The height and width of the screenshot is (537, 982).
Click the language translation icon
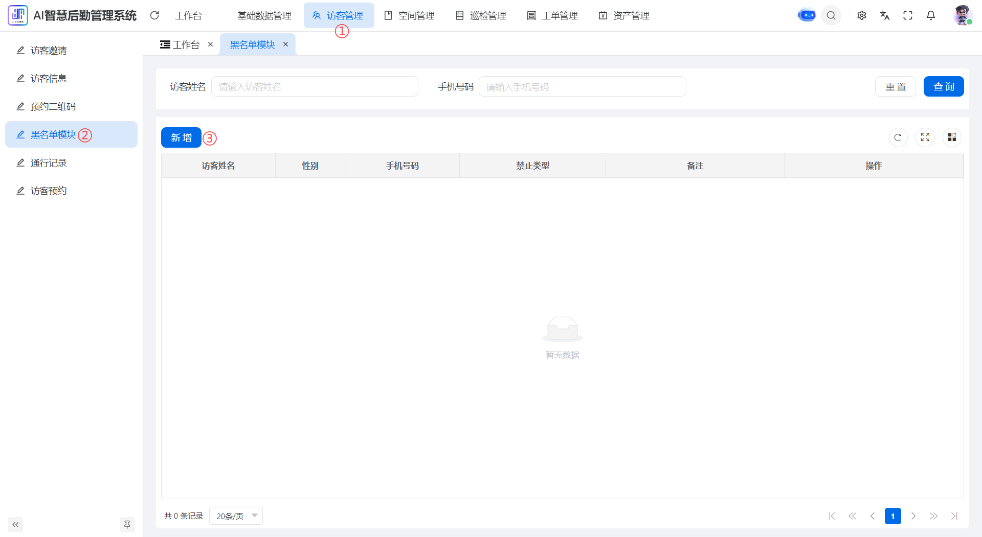tap(885, 15)
